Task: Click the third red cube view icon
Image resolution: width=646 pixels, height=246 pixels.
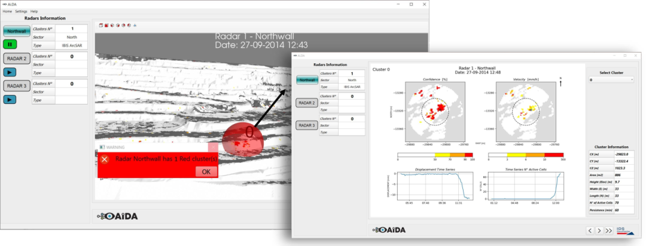Action: click(x=112, y=26)
